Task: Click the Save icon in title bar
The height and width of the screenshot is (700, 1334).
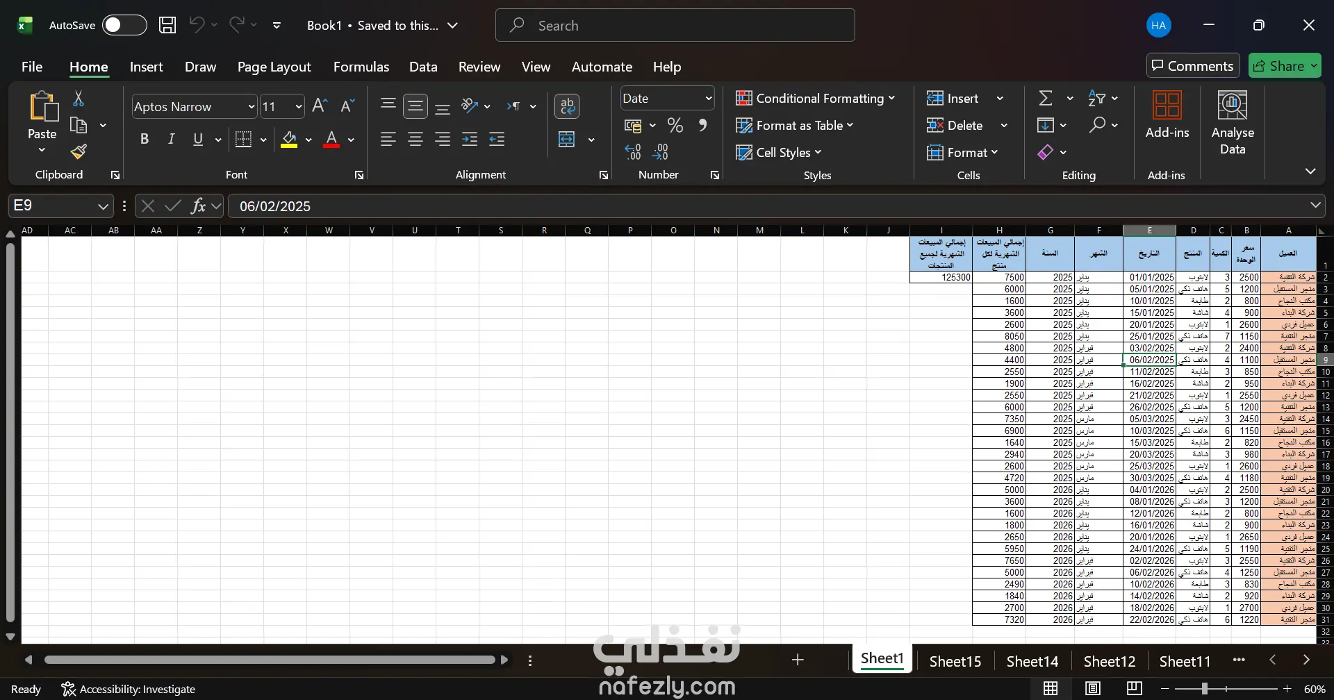Action: coord(167,26)
